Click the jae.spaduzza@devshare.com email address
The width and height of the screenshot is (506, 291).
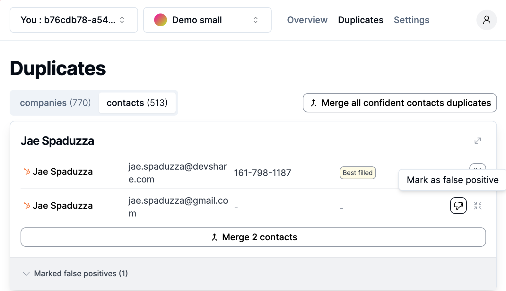(177, 173)
